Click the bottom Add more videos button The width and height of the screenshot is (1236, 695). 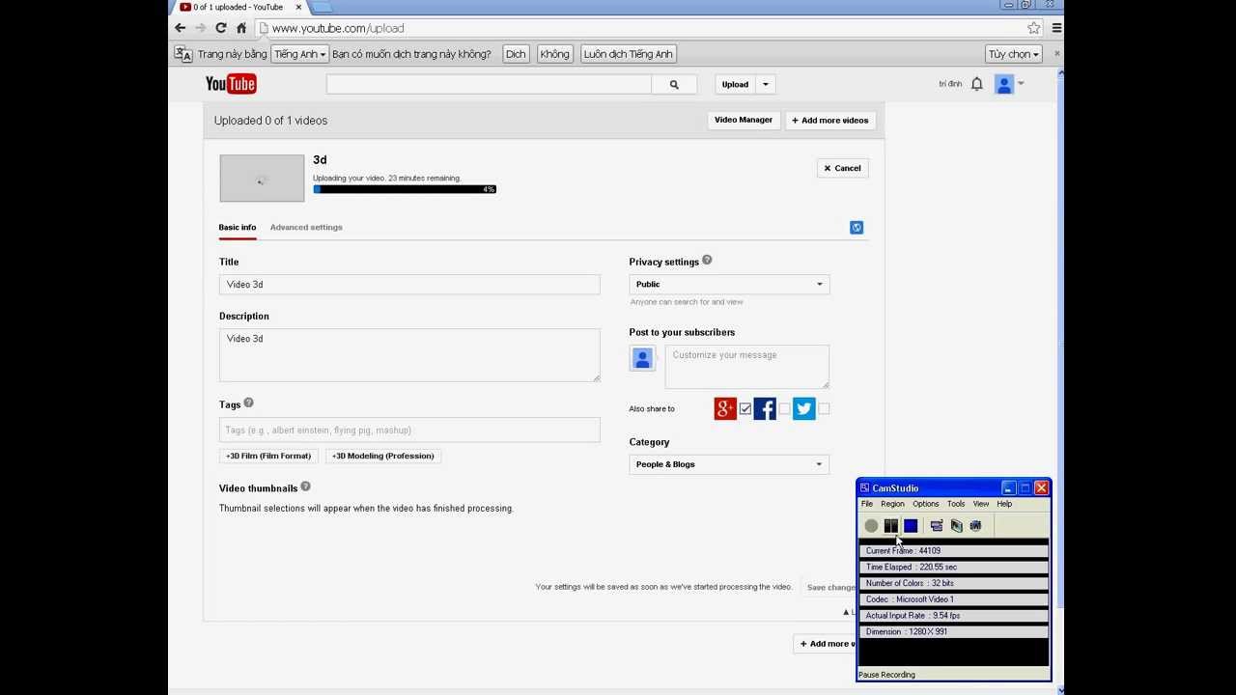click(826, 644)
